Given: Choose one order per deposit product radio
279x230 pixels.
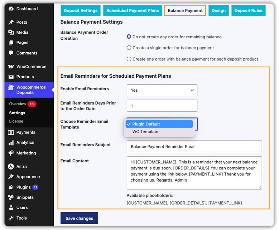Looking at the screenshot, I should tap(129, 59).
